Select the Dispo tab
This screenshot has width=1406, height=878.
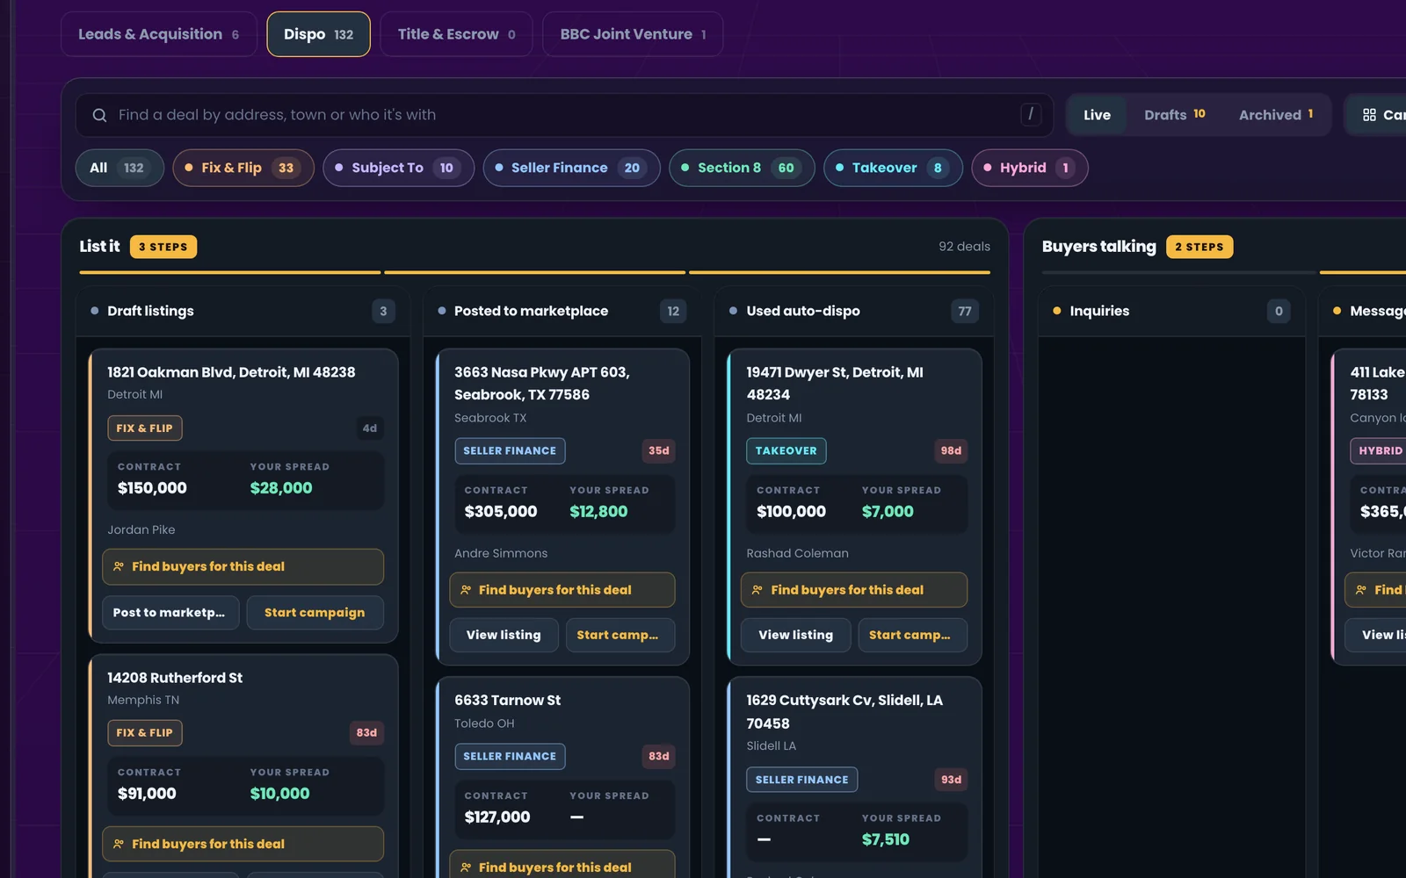[x=318, y=34]
